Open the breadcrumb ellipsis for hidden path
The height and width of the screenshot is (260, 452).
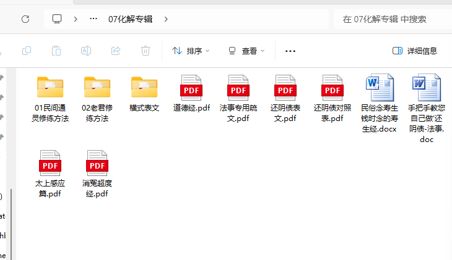[x=93, y=19]
